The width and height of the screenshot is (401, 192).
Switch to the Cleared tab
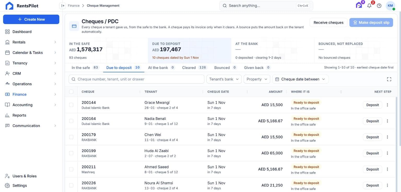tap(194, 68)
